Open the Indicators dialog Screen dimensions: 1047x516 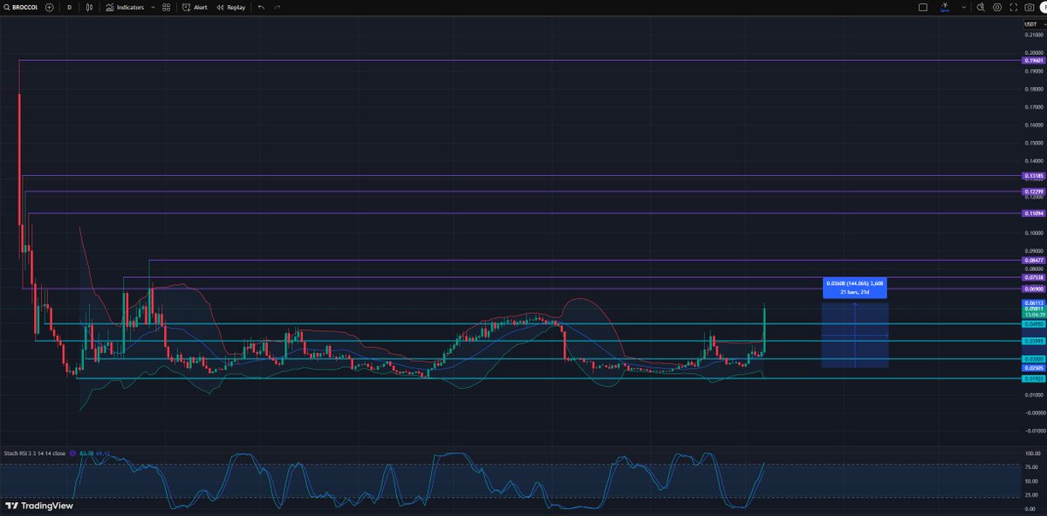coord(125,7)
